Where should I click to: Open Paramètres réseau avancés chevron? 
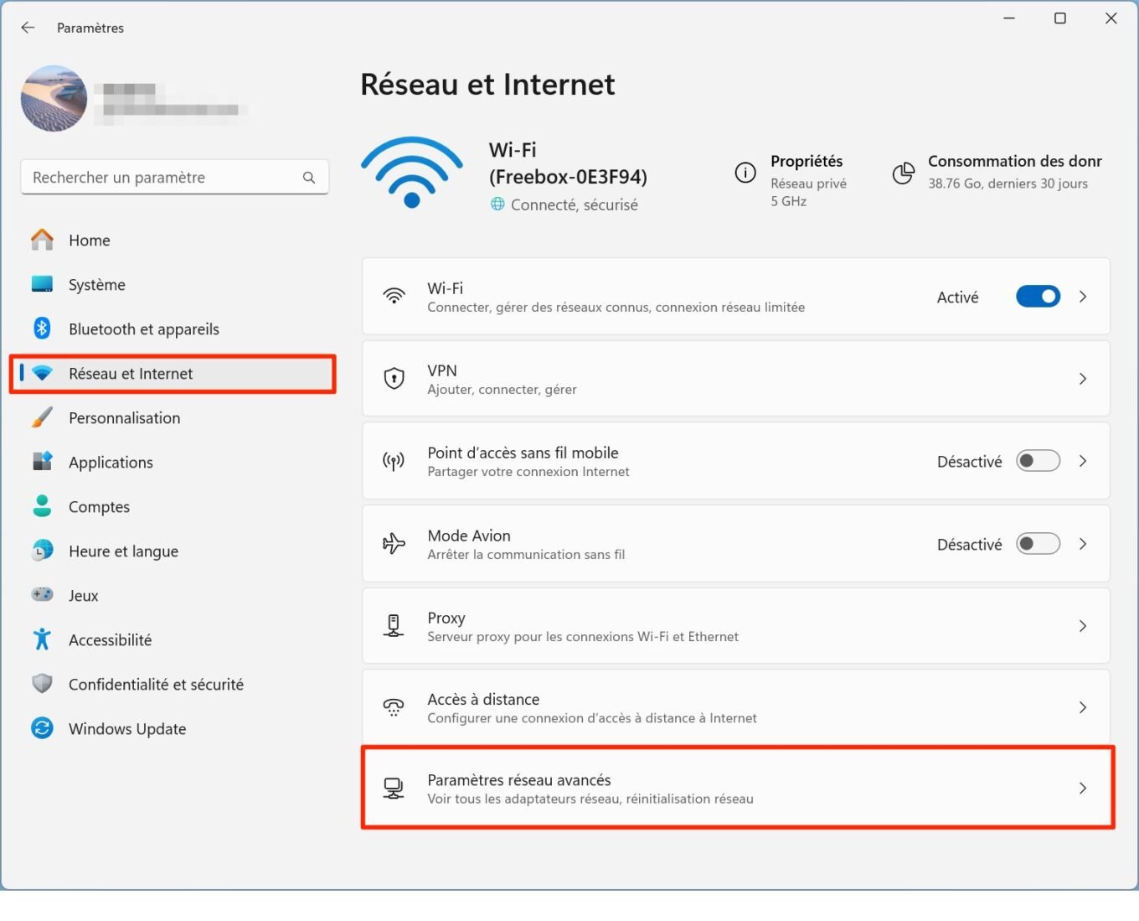click(1083, 788)
